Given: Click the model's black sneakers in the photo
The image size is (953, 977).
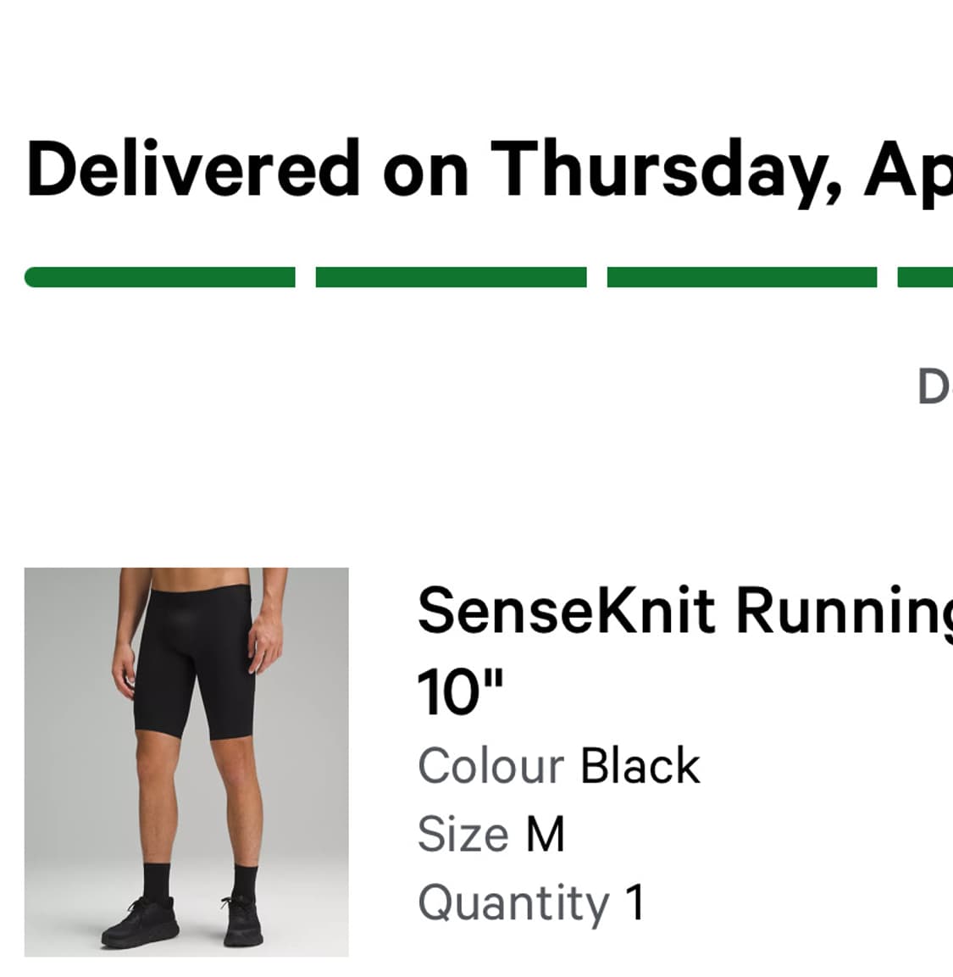Looking at the screenshot, I should click(x=182, y=922).
